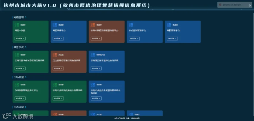Click the 钦州港片区 department label
The image size is (254, 121).
pos(101,55)
